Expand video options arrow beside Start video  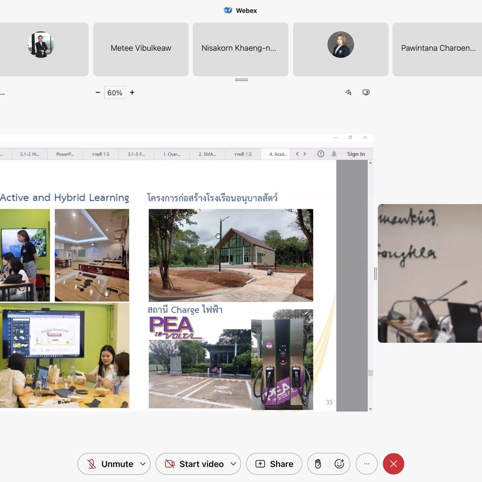tap(233, 464)
